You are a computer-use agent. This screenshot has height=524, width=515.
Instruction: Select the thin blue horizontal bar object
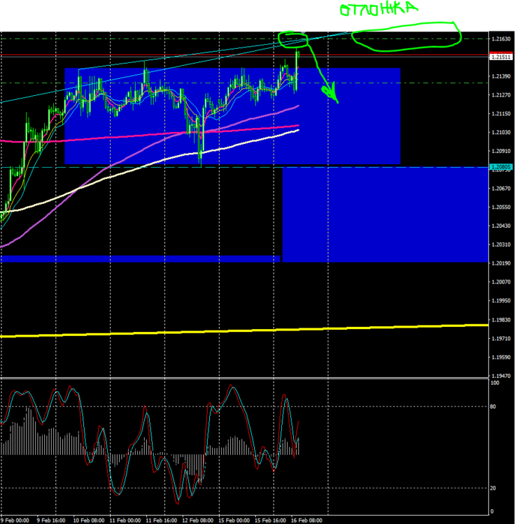140,259
